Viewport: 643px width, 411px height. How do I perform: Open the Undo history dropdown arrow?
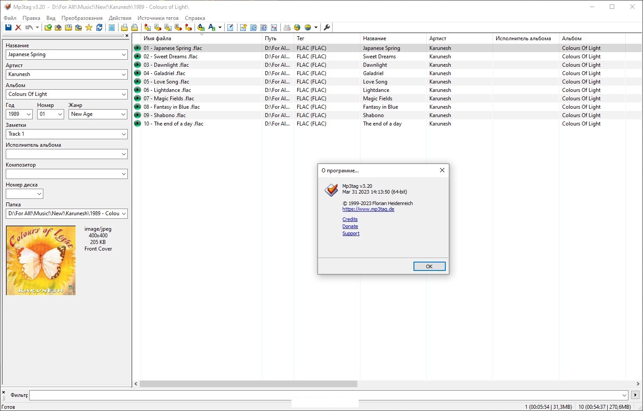coord(37,27)
